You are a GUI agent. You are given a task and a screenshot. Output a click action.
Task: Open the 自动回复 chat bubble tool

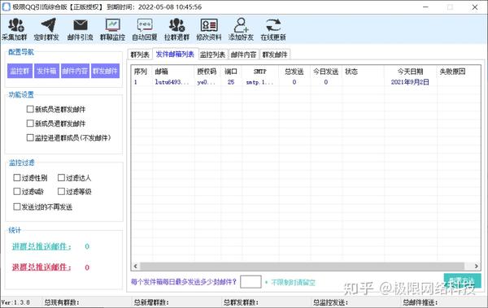point(145,29)
